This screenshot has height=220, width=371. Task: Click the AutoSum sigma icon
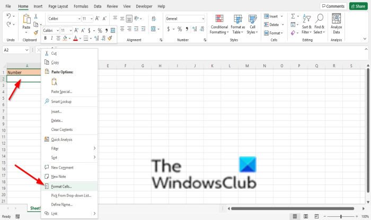point(293,16)
